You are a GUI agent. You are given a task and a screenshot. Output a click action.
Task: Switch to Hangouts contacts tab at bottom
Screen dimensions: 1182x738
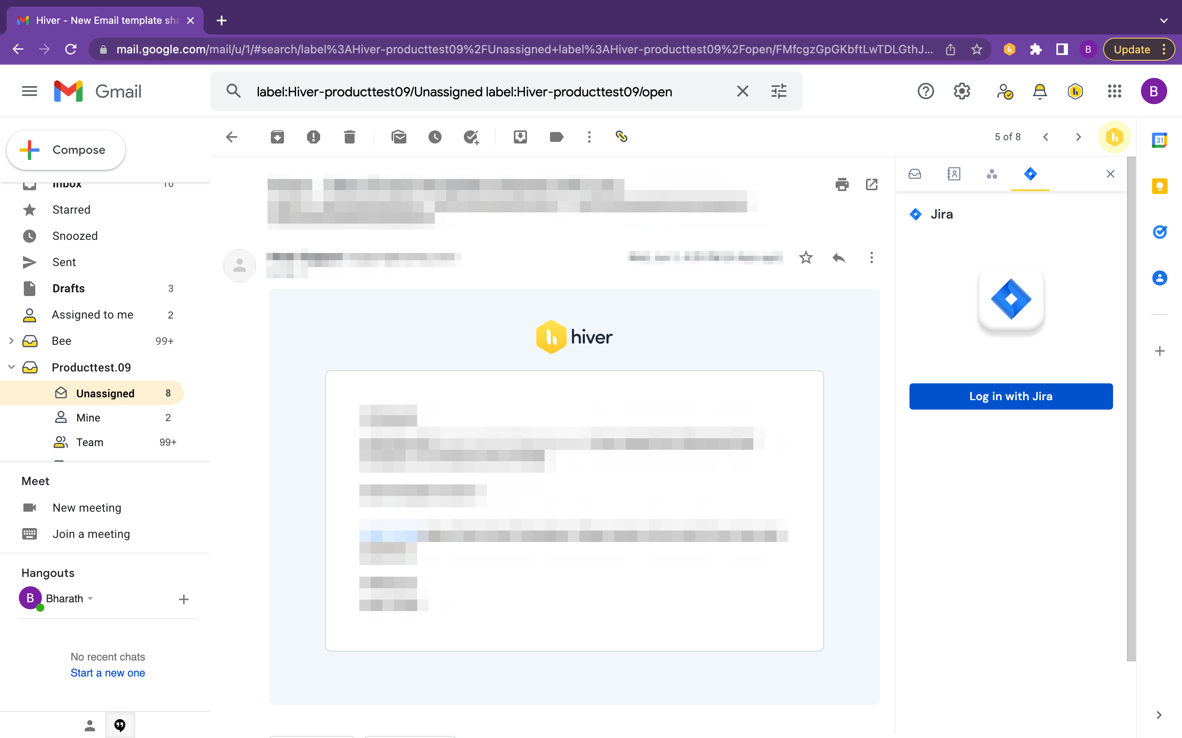pyautogui.click(x=90, y=726)
